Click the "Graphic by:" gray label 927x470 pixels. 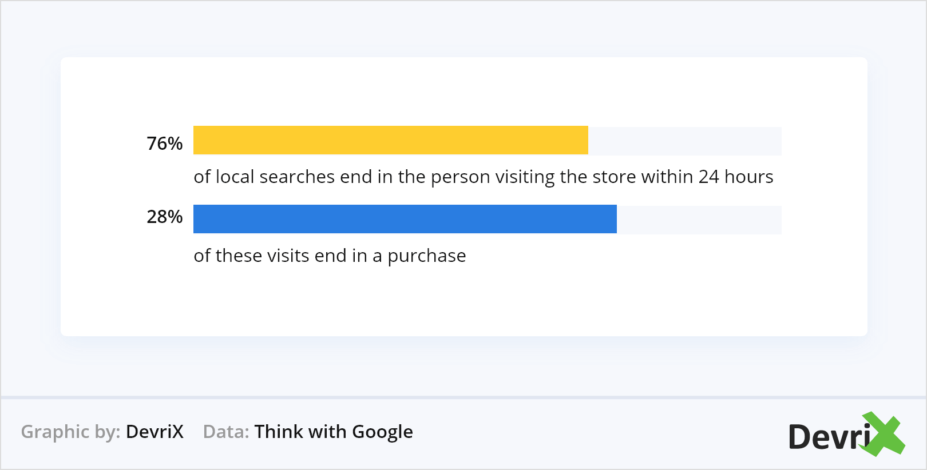70,432
